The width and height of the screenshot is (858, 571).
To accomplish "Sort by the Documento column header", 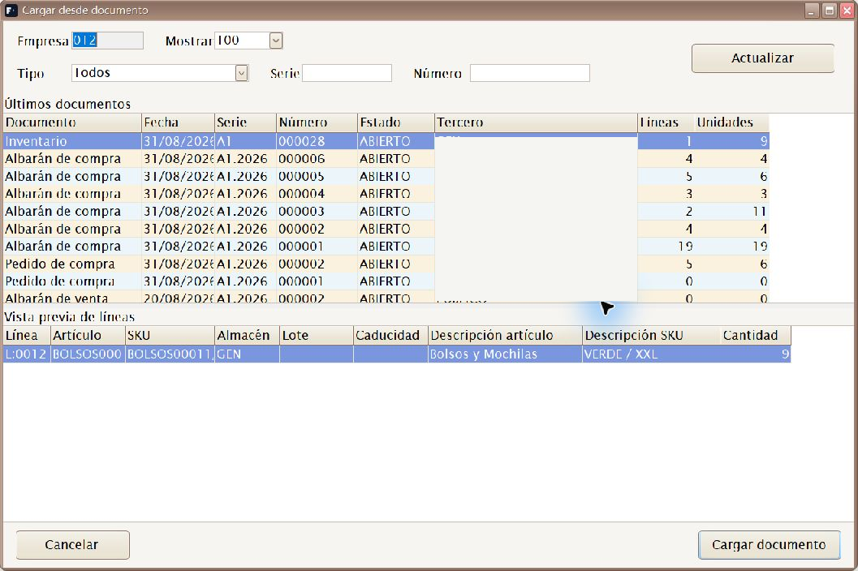I will click(72, 122).
